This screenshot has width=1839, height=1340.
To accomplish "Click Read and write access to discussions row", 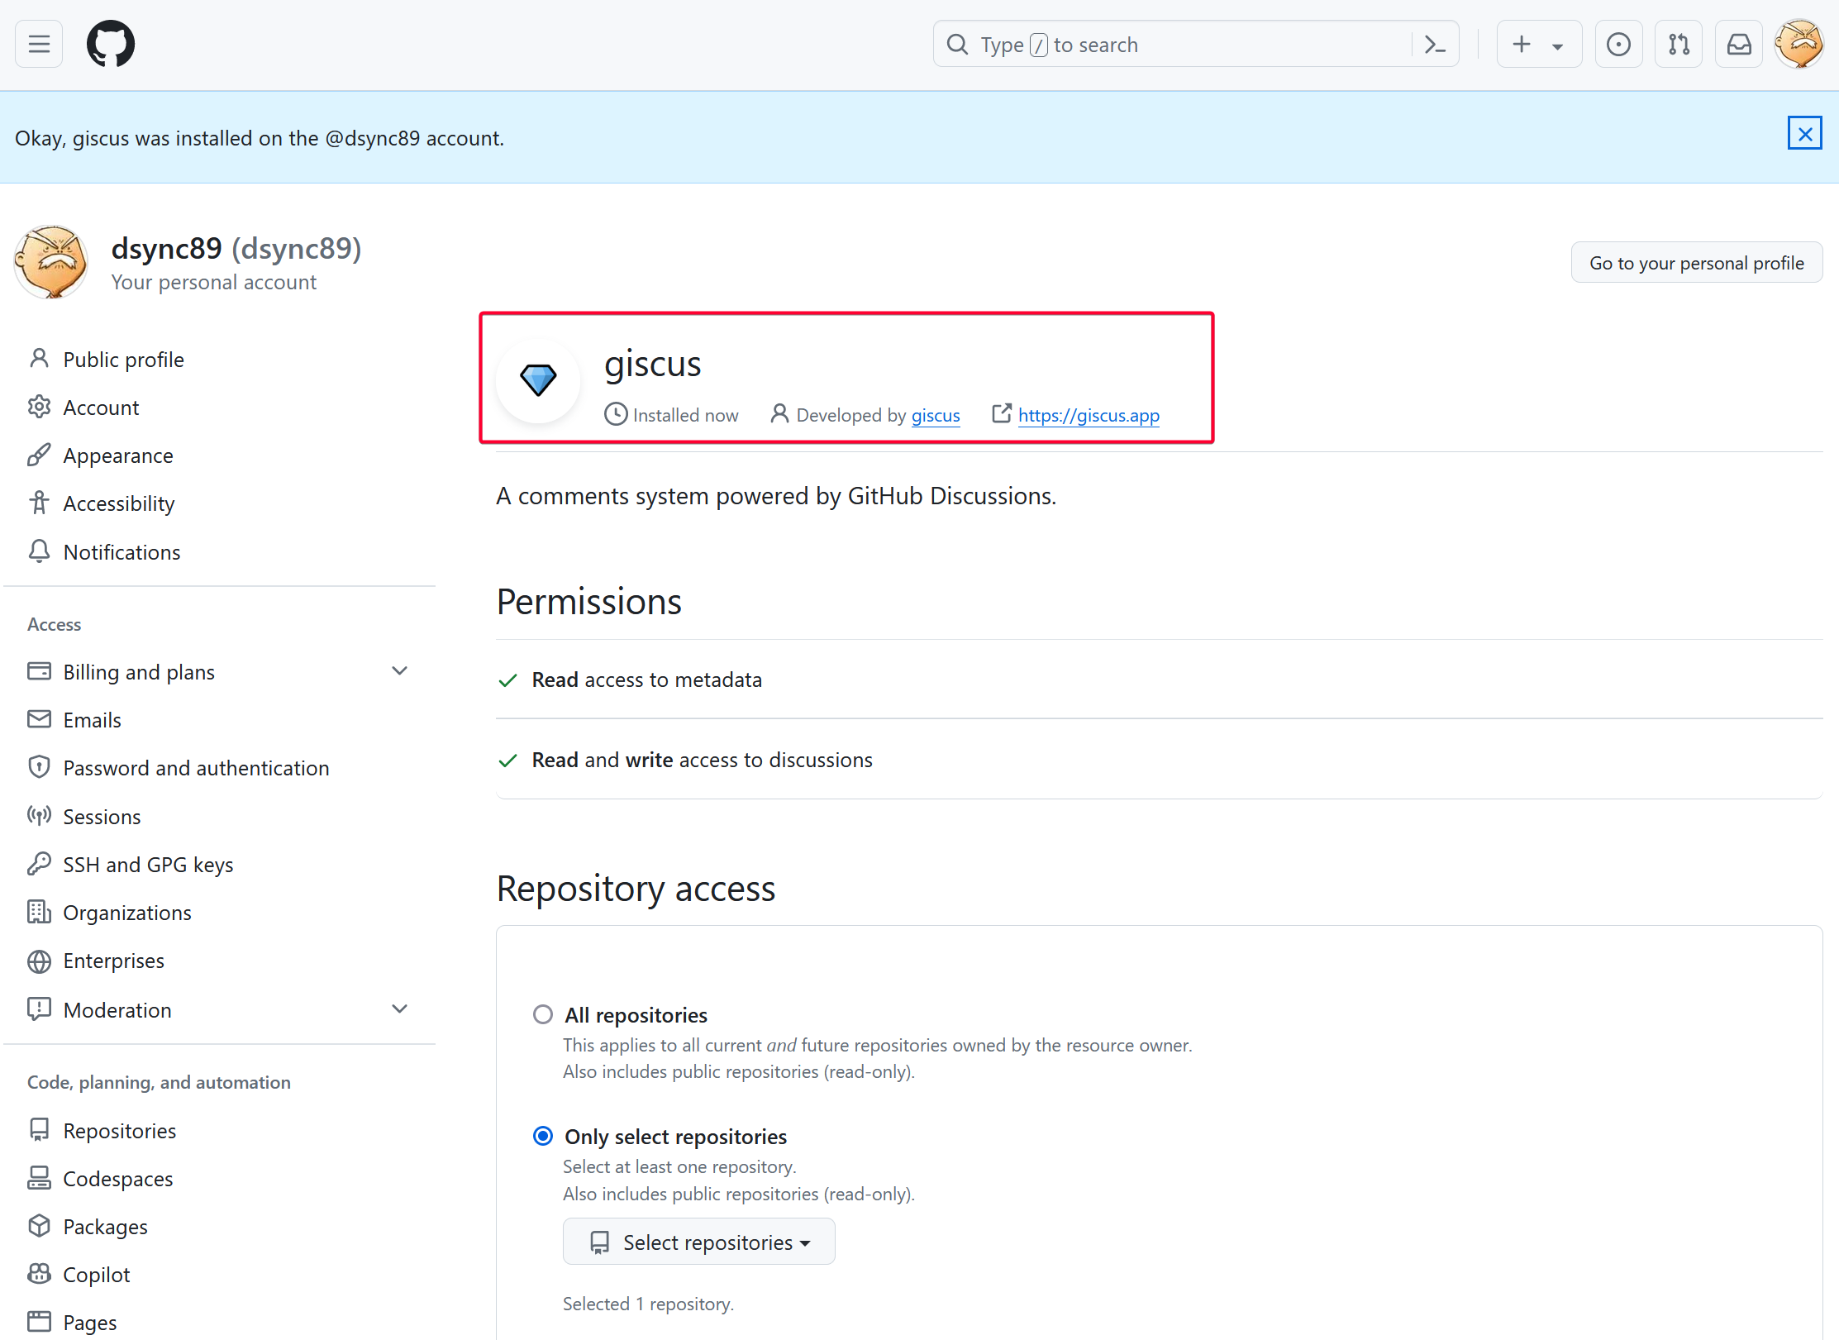I will pos(1159,760).
